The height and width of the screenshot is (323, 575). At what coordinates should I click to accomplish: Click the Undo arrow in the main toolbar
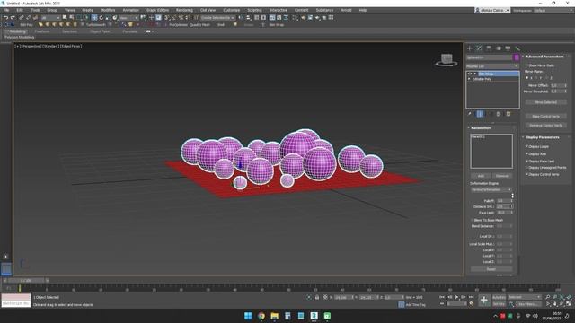click(x=5, y=18)
